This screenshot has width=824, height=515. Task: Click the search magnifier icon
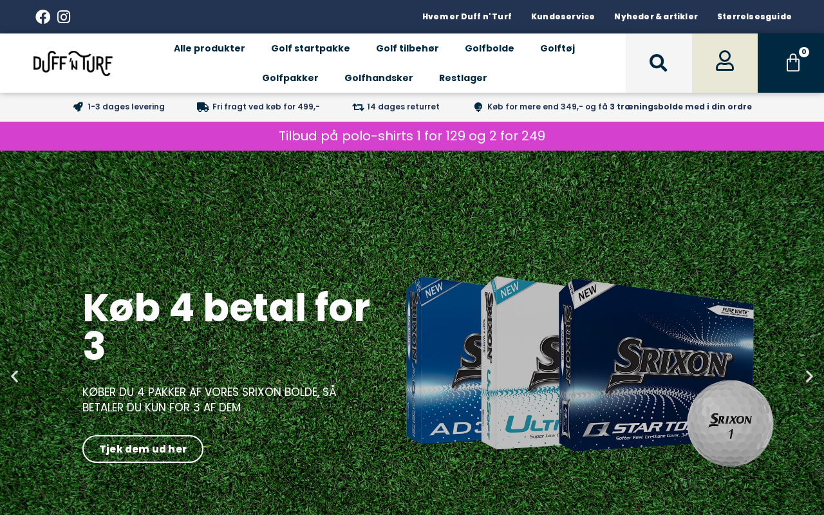coord(659,63)
